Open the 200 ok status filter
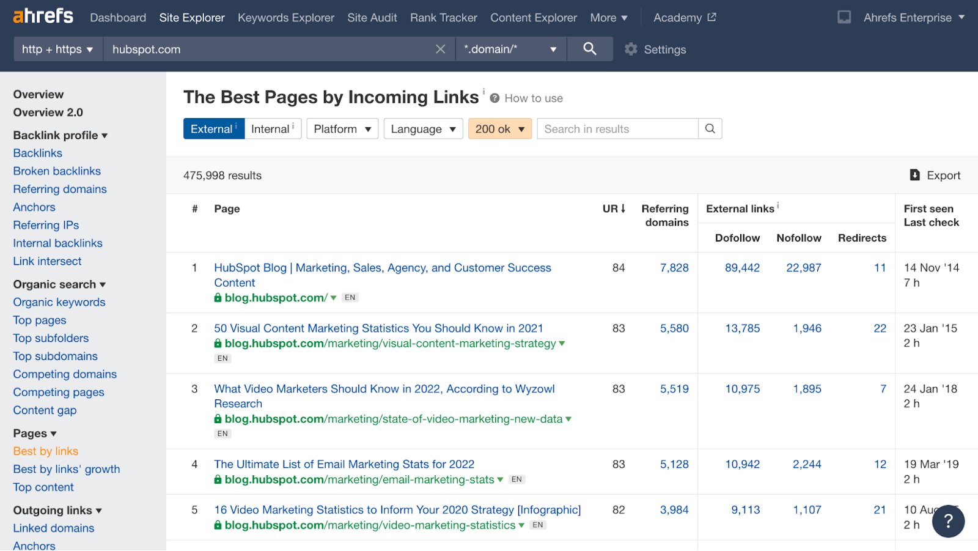The width and height of the screenshot is (978, 551). click(x=499, y=129)
